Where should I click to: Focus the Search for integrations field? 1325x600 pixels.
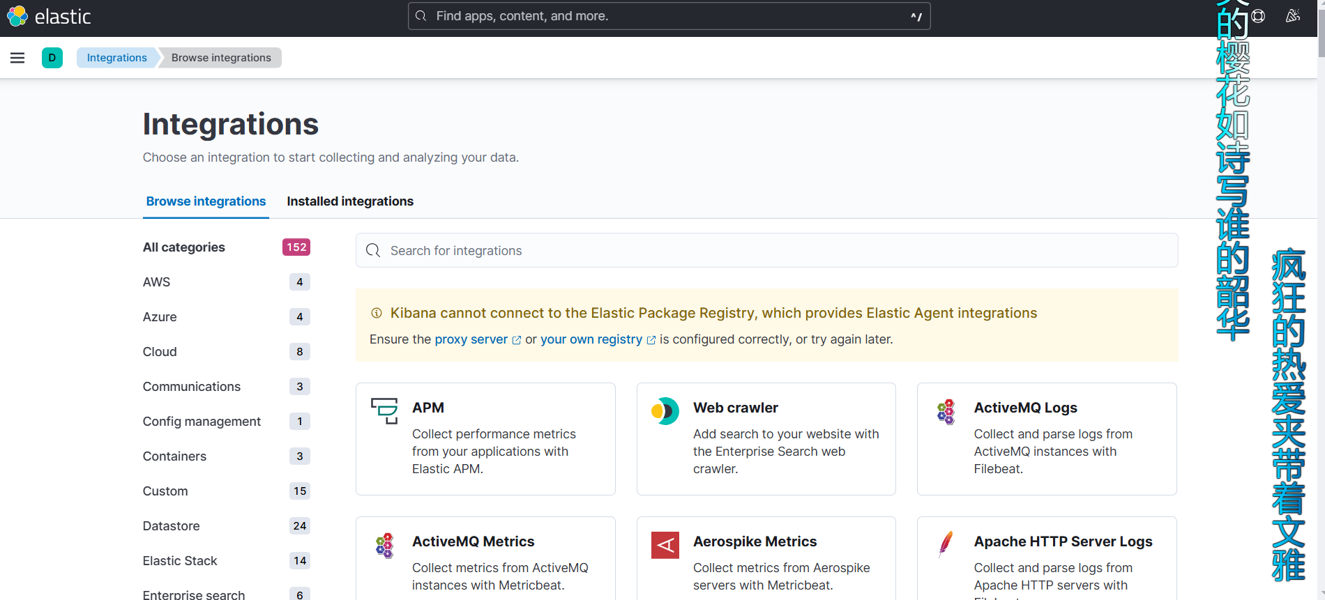(x=767, y=251)
